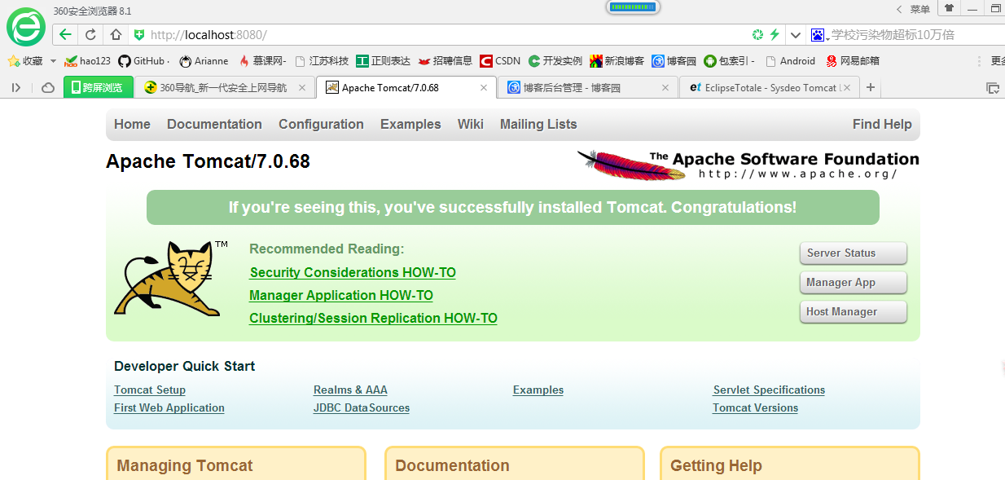Open the CSDN bookmark
The width and height of the screenshot is (1005, 480).
pos(499,61)
